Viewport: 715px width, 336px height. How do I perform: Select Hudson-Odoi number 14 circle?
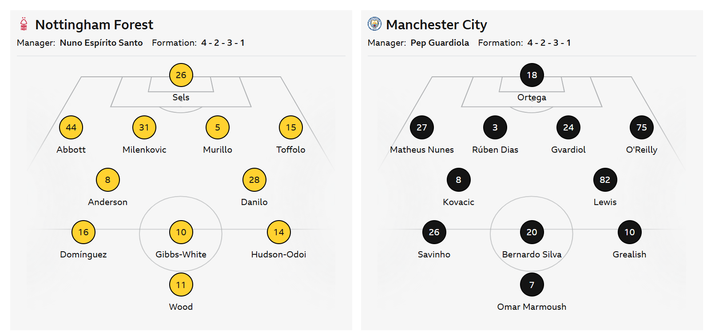click(278, 232)
